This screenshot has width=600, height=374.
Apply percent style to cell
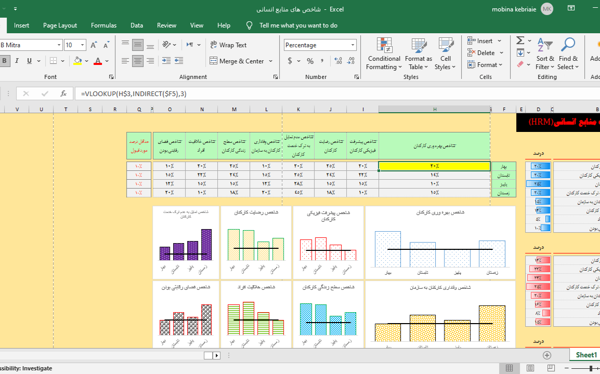tap(310, 61)
